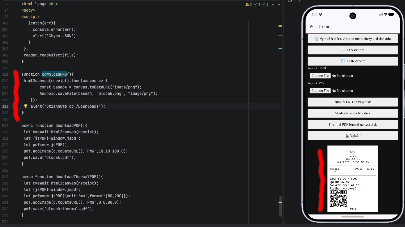The image size is (405, 227).
Task: Click the async function downloadPDF declaration
Action: pyautogui.click(x=54, y=125)
